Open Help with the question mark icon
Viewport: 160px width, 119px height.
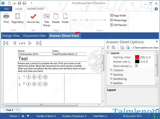pos(156,9)
